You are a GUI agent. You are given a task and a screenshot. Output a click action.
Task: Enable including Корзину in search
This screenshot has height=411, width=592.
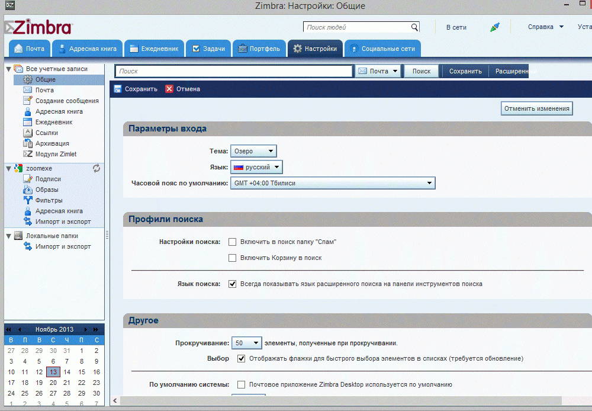pos(233,258)
